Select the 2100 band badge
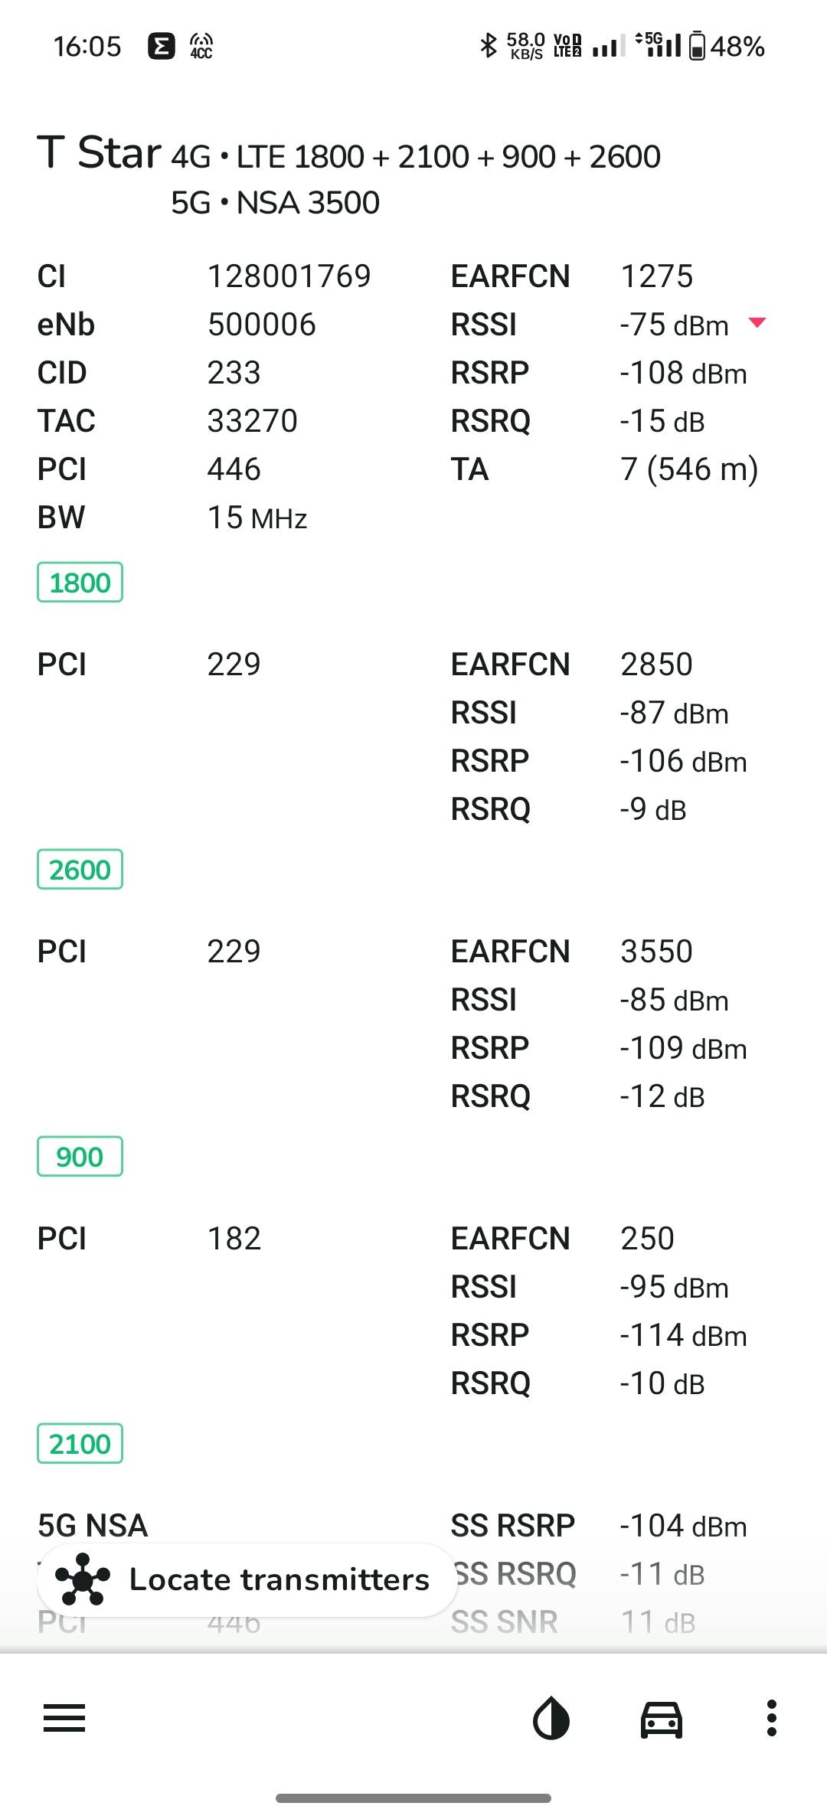827x1819 pixels. [x=80, y=1444]
